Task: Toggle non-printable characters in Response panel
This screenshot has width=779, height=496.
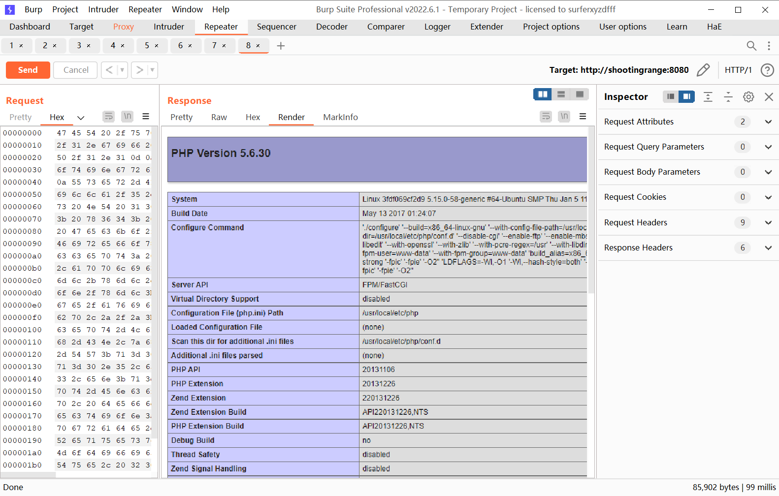Action: point(564,117)
